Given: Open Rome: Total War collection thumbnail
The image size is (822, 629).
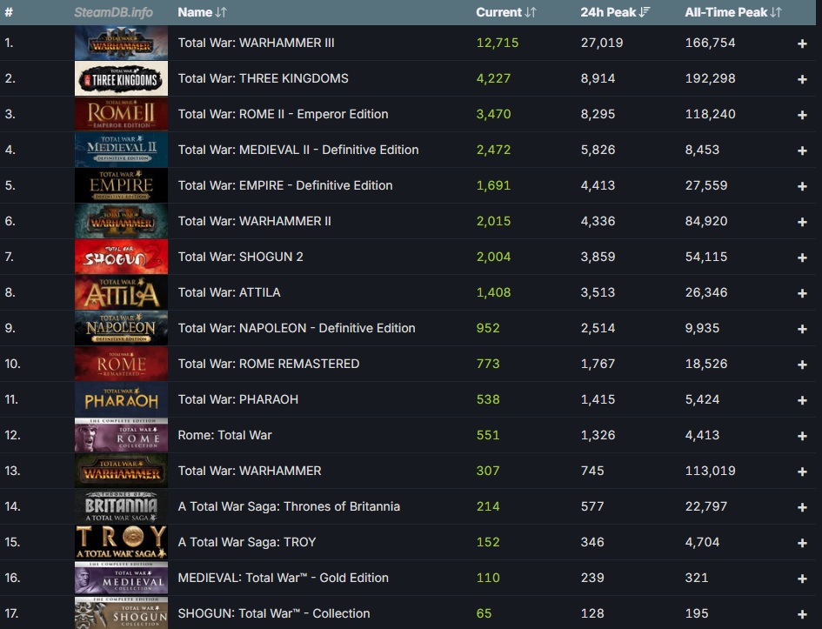Looking at the screenshot, I should point(121,434).
